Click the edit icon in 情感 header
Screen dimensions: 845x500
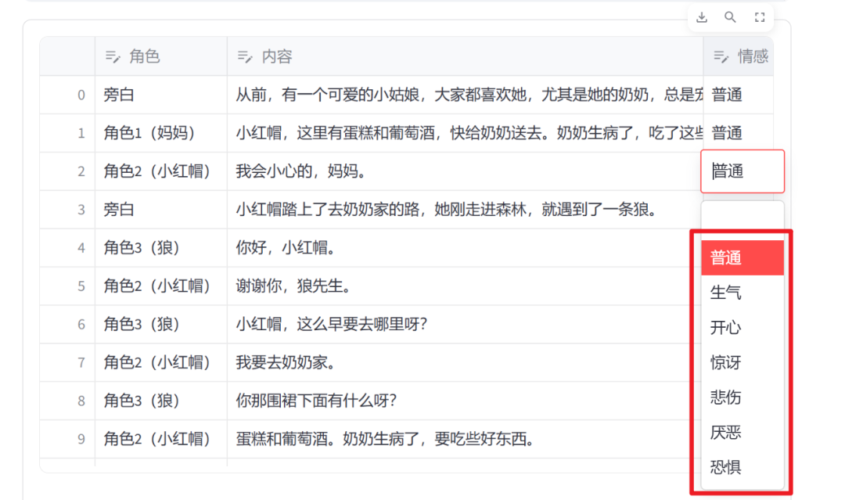point(721,56)
